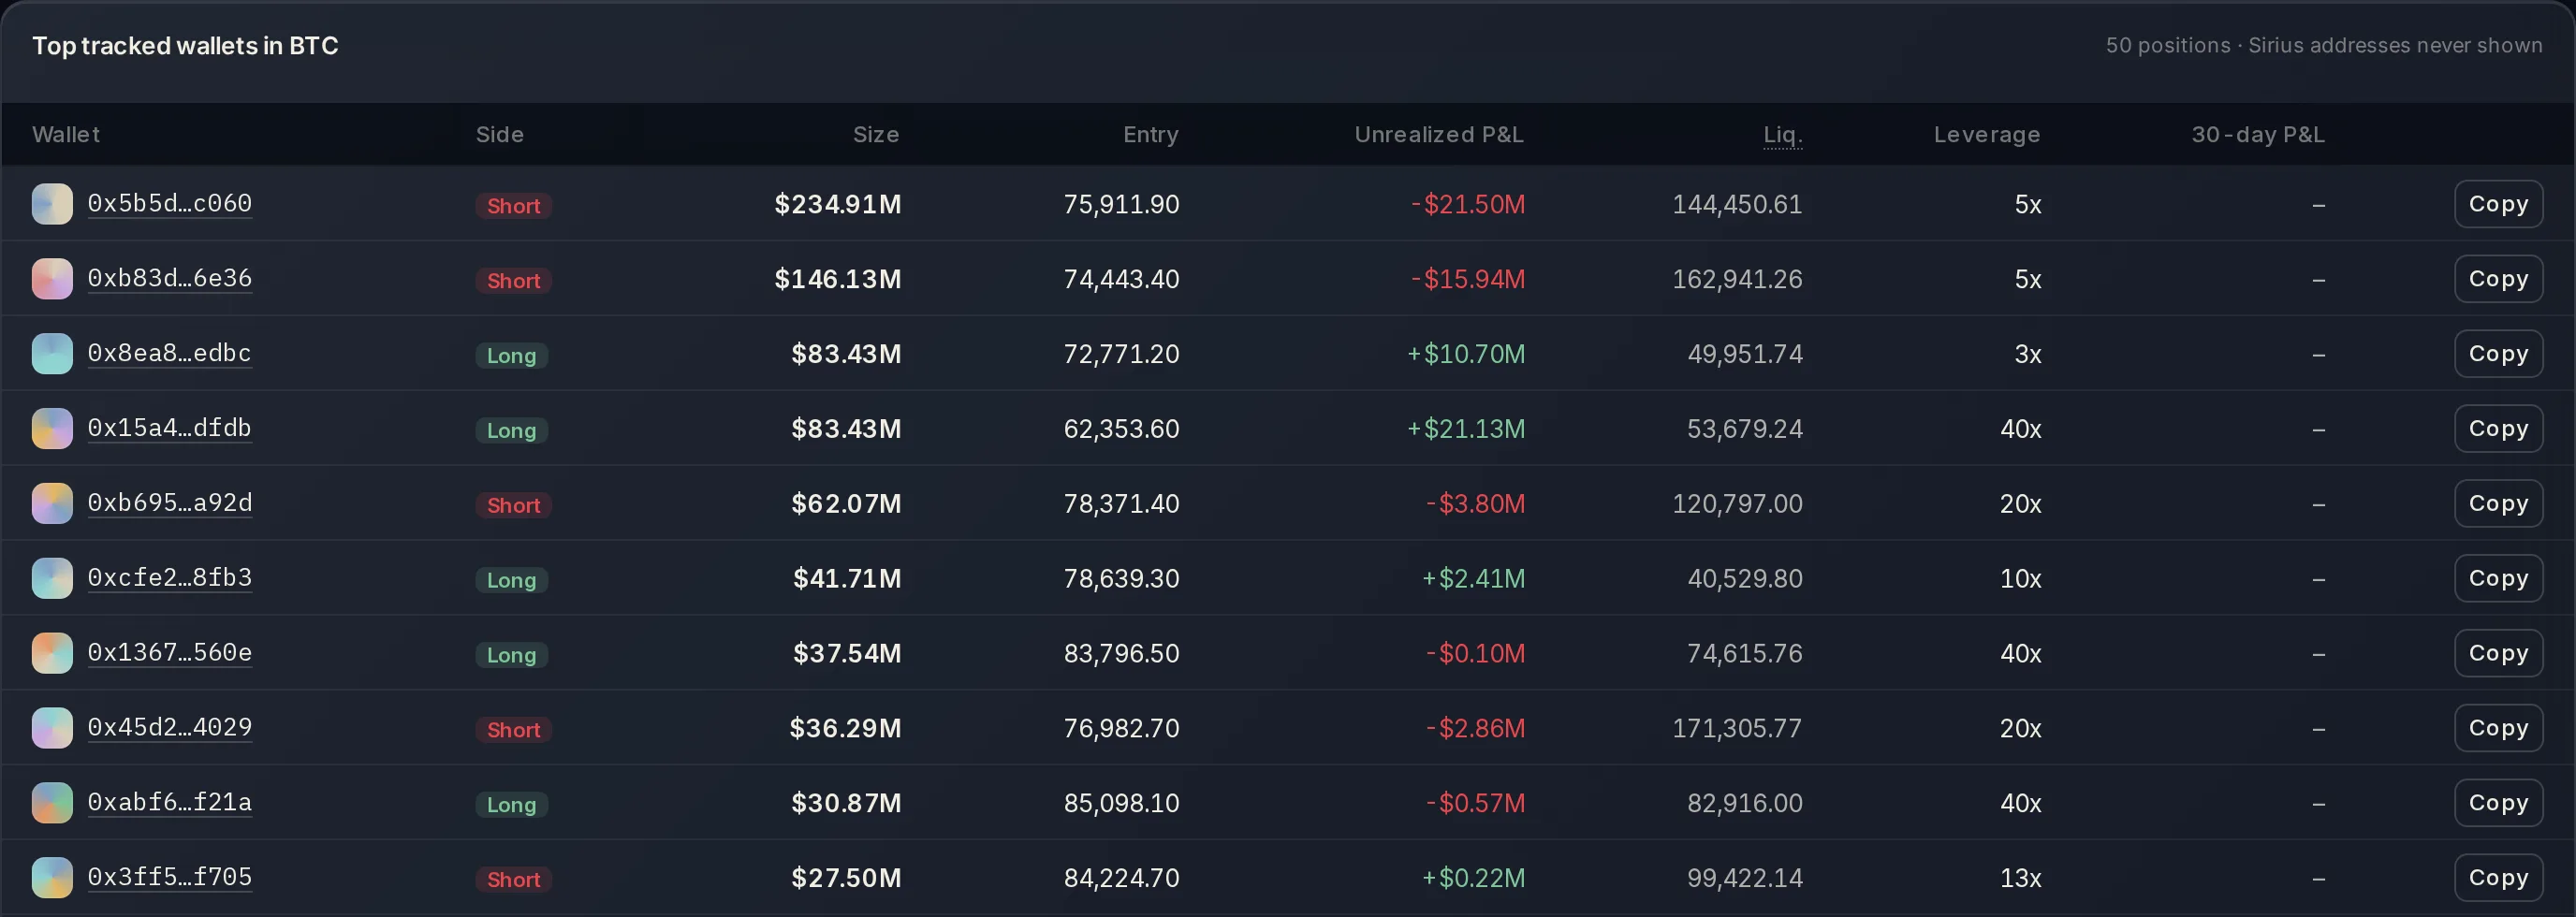Copy the $234.91M short position
Viewport: 2576px width, 917px height.
[2498, 204]
